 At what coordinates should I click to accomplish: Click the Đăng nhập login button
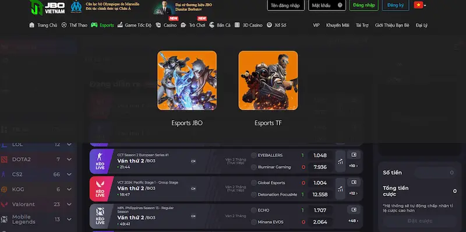click(363, 5)
